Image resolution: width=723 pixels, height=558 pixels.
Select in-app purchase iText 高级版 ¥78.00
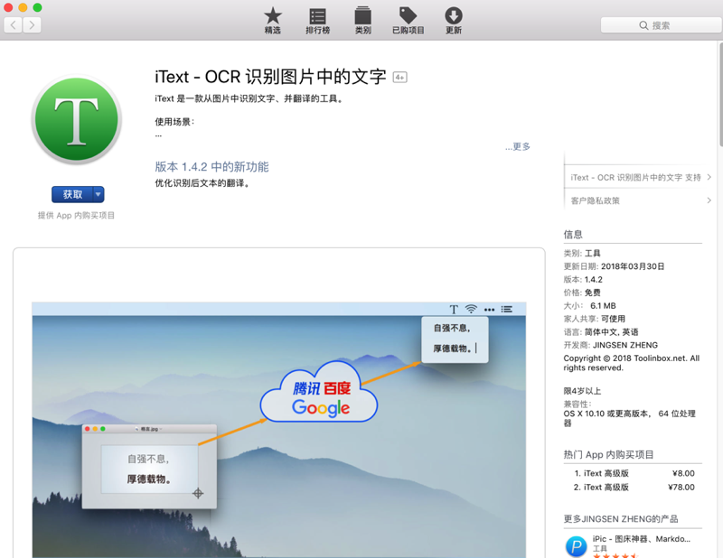coord(634,487)
